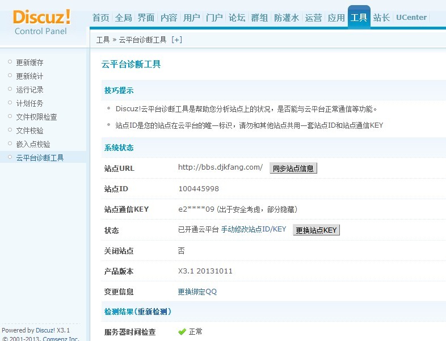446x341 pixels.
Task: Open the 用户 top menu
Action: point(191,18)
